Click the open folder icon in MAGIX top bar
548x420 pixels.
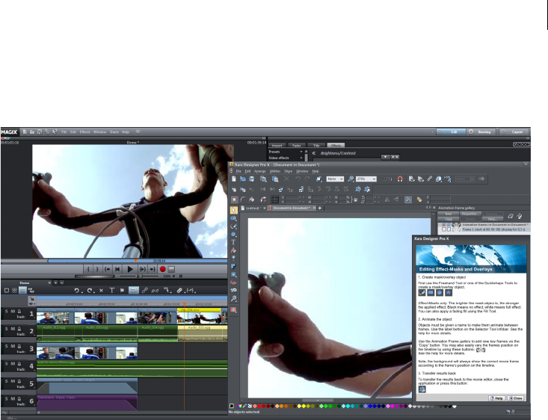[x=32, y=132]
